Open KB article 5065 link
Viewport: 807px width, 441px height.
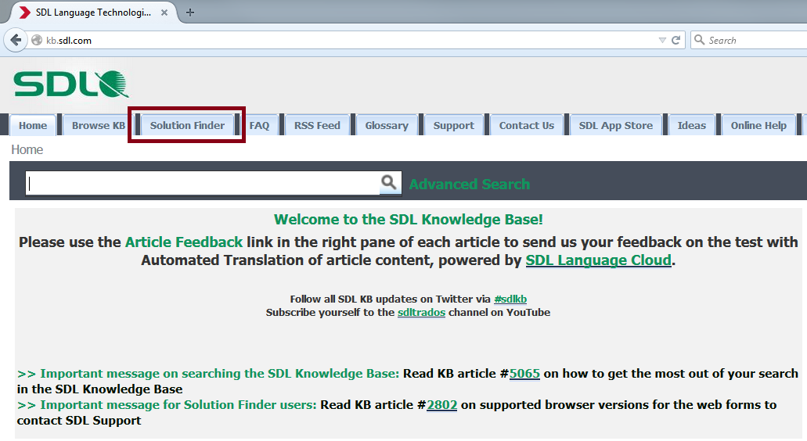[x=524, y=374]
